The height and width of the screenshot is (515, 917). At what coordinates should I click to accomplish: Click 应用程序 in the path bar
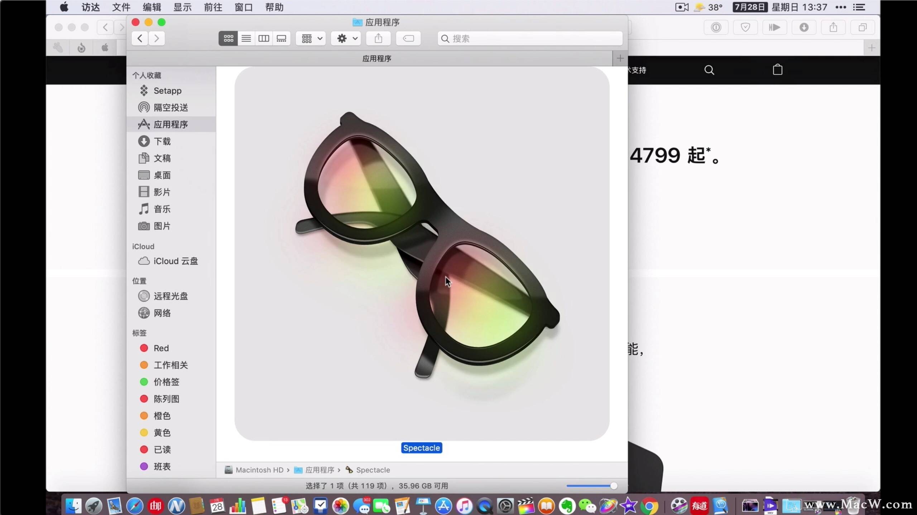pyautogui.click(x=314, y=470)
